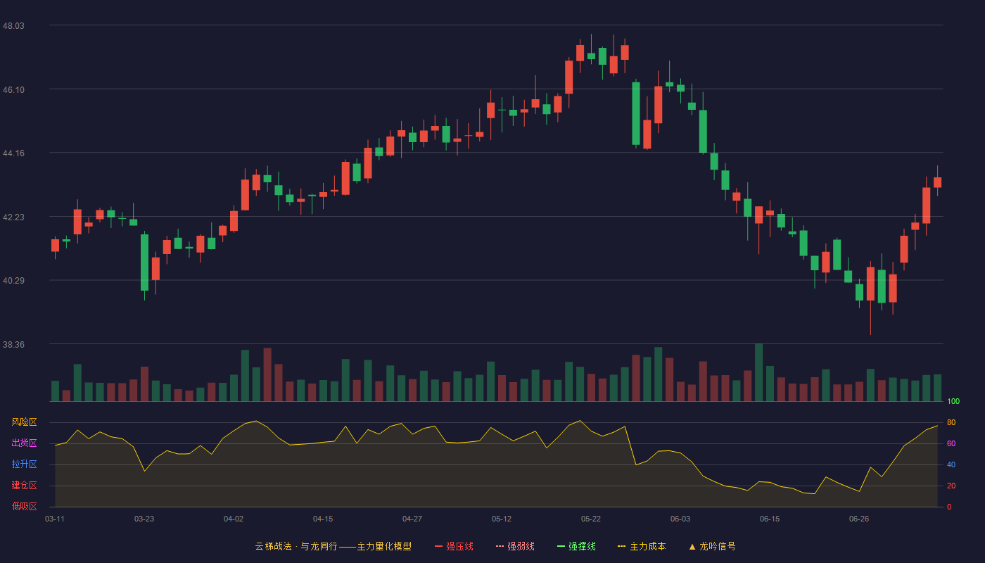Click the 48.03 price axis label
Viewport: 985px width, 563px height.
pos(13,25)
